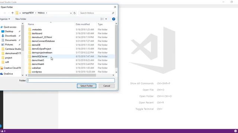Image resolution: width=238 pixels, height=133 pixels.
Task: Open Downloads in Quick access
Action: tap(10, 36)
